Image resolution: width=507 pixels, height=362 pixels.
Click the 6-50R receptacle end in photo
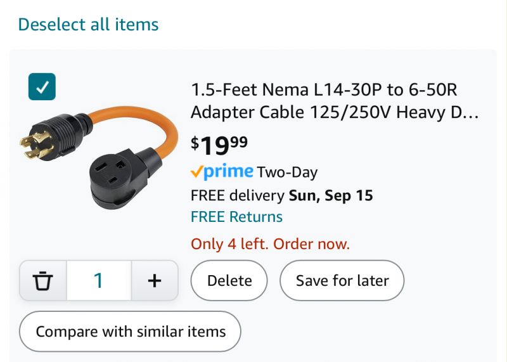click(x=124, y=178)
